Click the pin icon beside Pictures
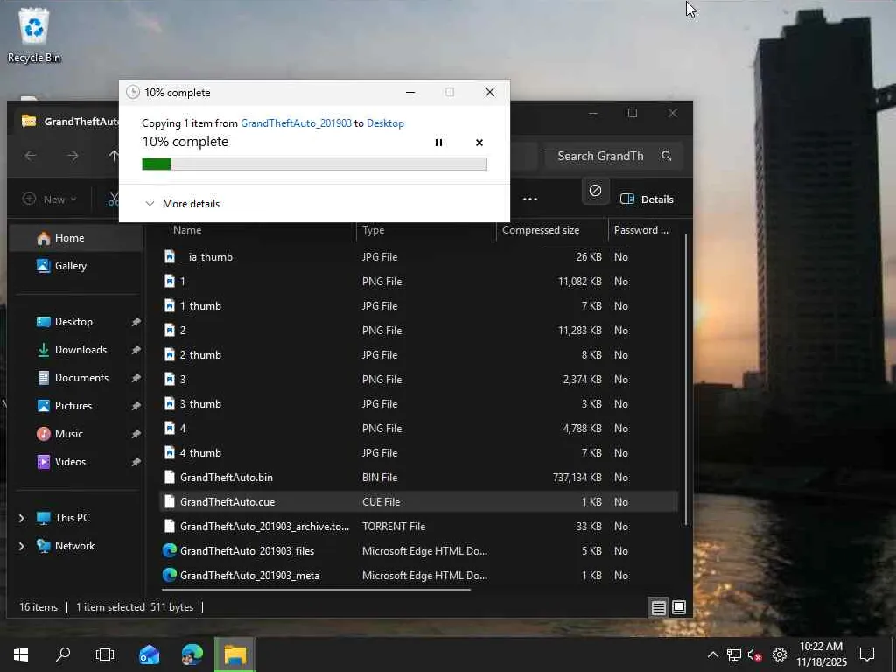Image resolution: width=896 pixels, height=672 pixels. coord(136,406)
